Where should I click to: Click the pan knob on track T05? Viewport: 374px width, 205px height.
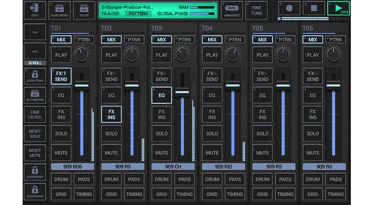point(283,55)
